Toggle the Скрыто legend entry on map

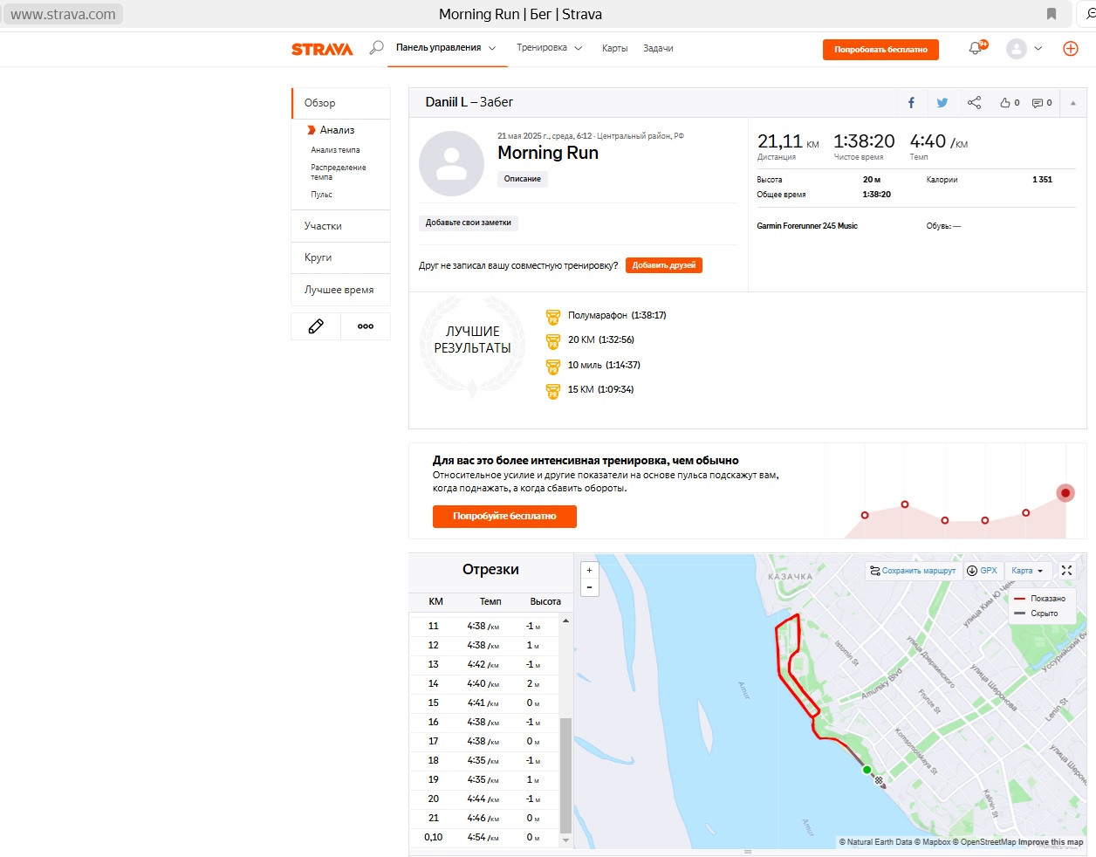pyautogui.click(x=1037, y=614)
